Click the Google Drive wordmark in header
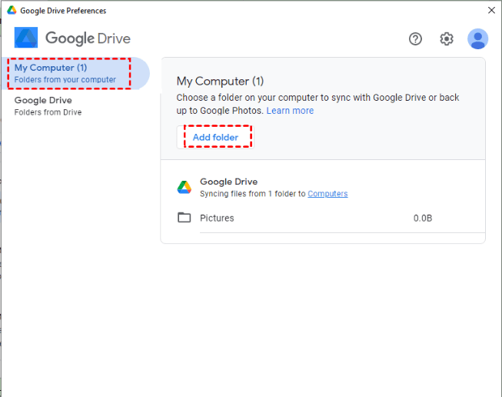502x397 pixels. click(88, 38)
